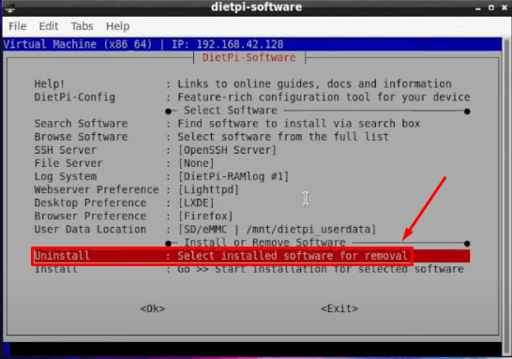
Task: Click the [SD/eMMC | /mnt/dietpi_userdata] value
Action: [x=278, y=230]
